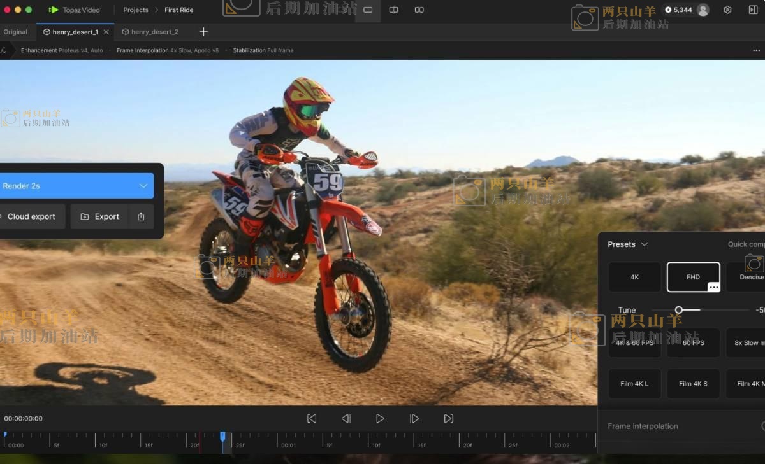The image size is (765, 464).
Task: Switch to the henry_desert_2 tab
Action: 154,32
